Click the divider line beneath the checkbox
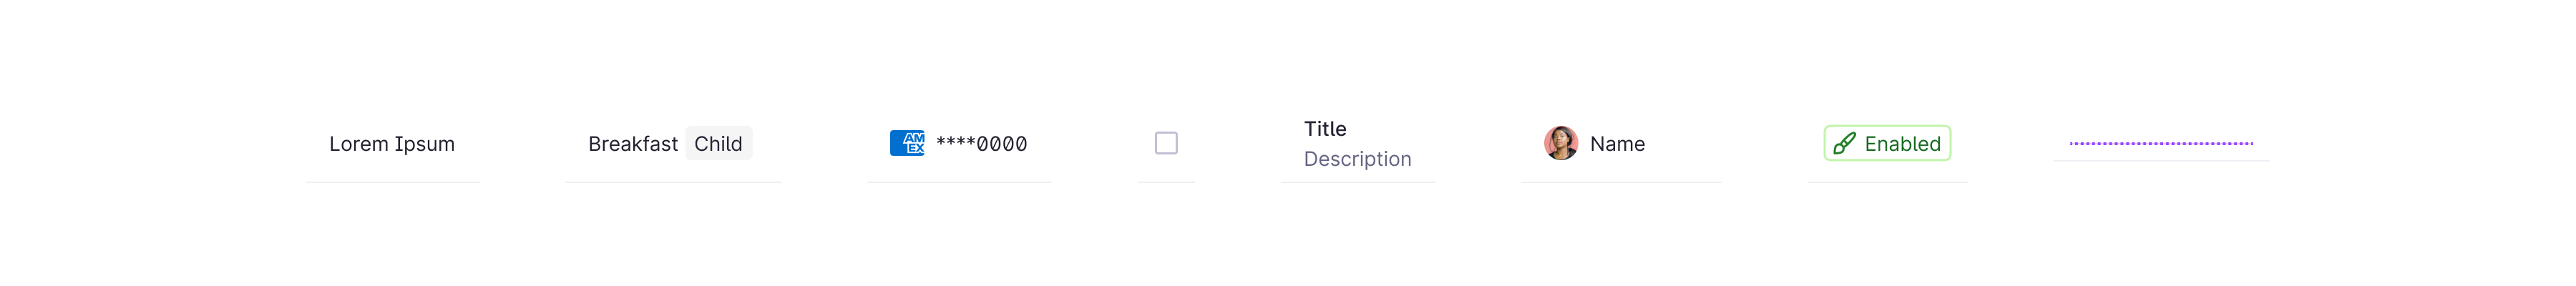2576x286 pixels. click(x=1166, y=182)
